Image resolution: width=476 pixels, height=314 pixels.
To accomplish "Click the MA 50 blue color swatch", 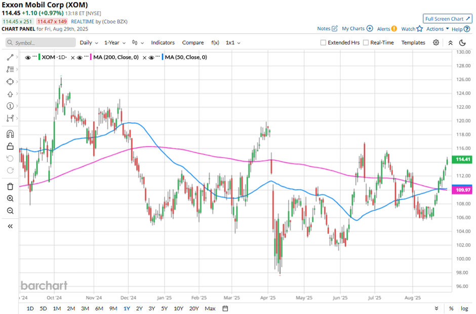I will 163,57.
